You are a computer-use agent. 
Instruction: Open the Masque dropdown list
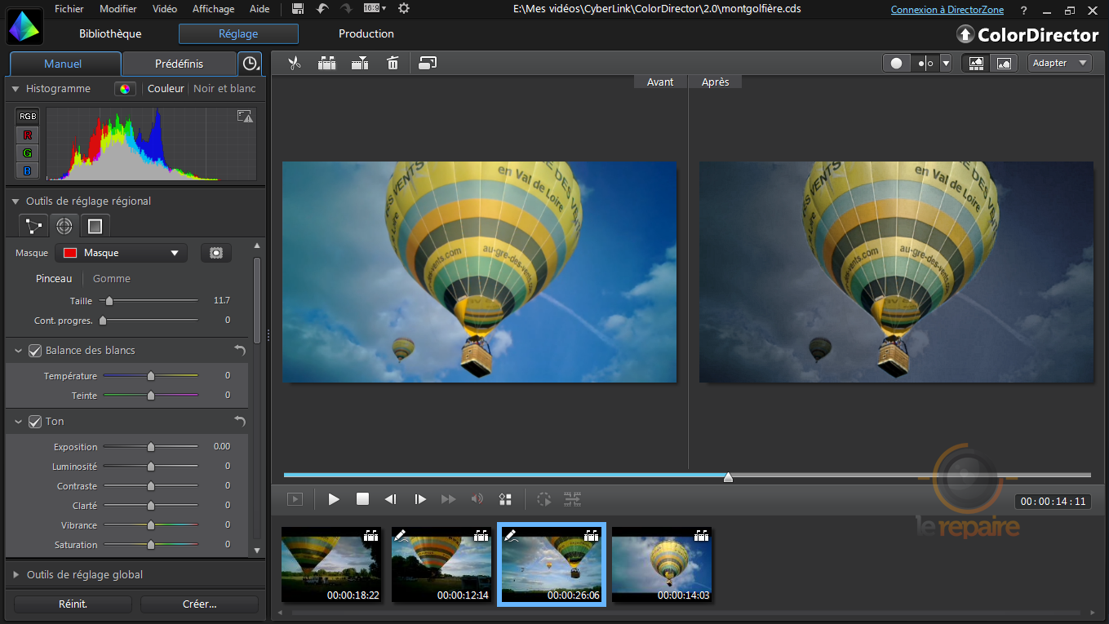click(x=122, y=253)
